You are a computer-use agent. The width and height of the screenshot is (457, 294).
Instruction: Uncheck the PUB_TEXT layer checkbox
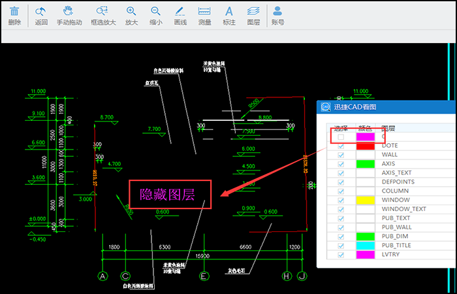(341, 218)
